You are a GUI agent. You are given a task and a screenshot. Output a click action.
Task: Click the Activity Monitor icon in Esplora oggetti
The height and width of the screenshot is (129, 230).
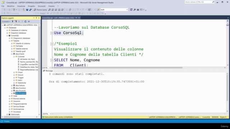coord(29,21)
